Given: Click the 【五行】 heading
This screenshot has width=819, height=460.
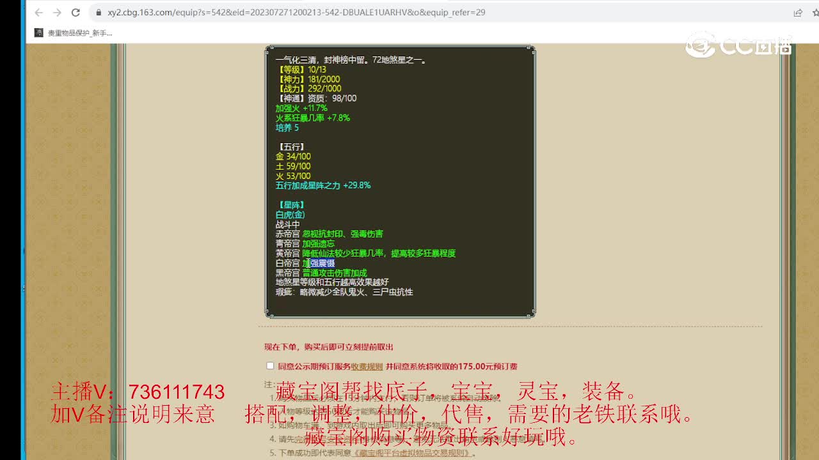Looking at the screenshot, I should pyautogui.click(x=290, y=147).
